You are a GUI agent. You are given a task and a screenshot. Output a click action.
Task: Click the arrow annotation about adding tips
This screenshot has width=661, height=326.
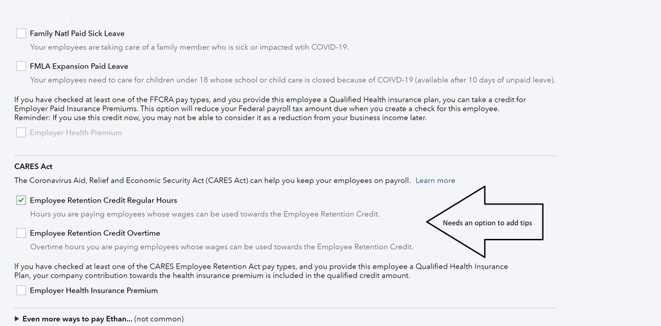488,223
